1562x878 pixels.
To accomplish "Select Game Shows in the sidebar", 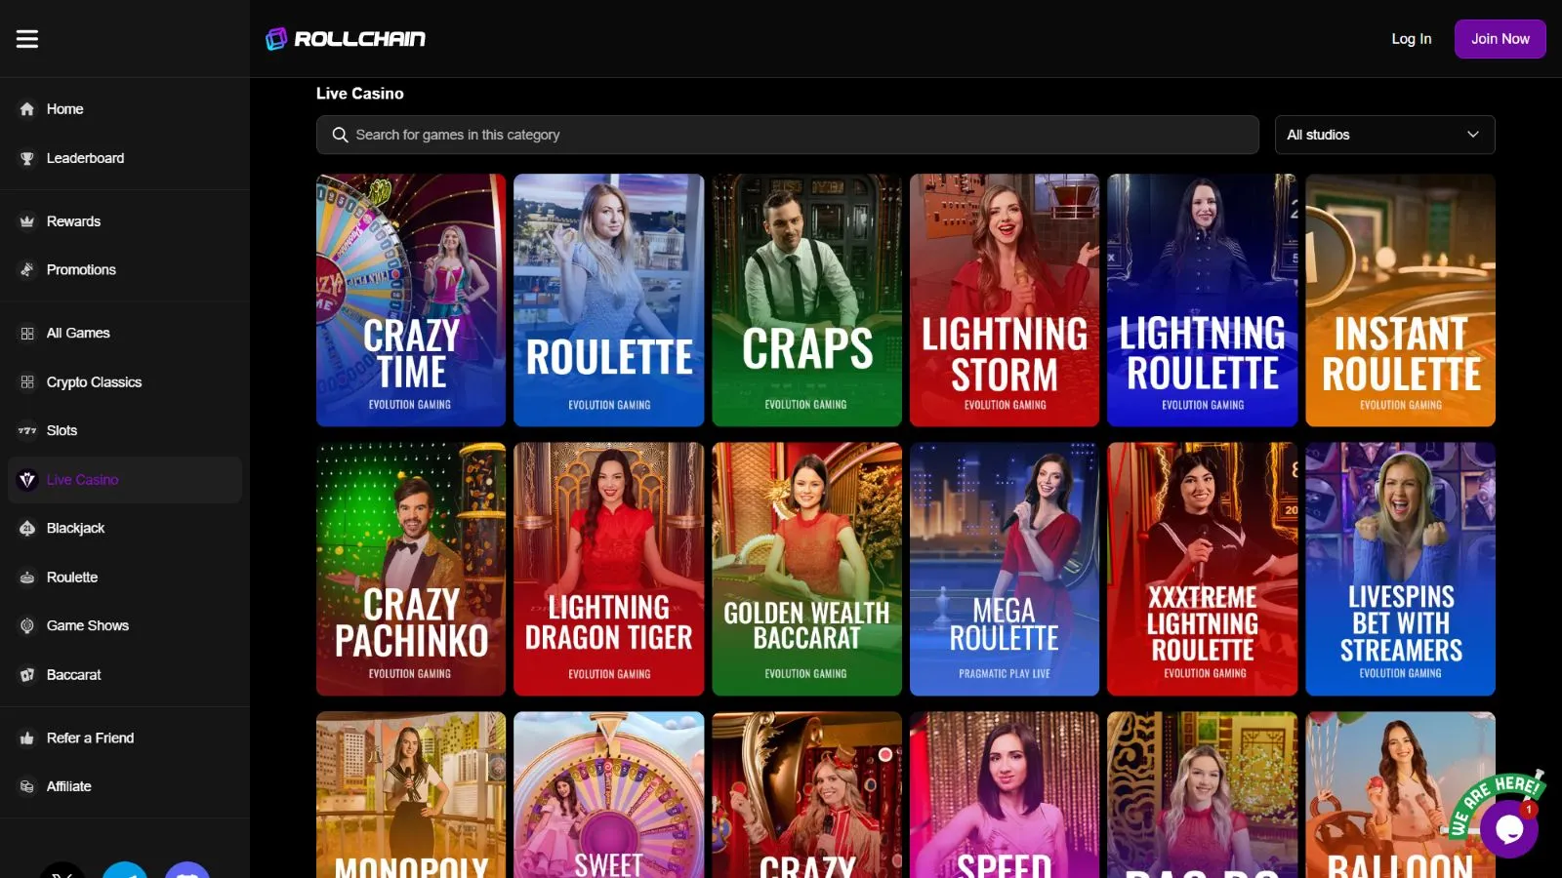I will [x=88, y=625].
